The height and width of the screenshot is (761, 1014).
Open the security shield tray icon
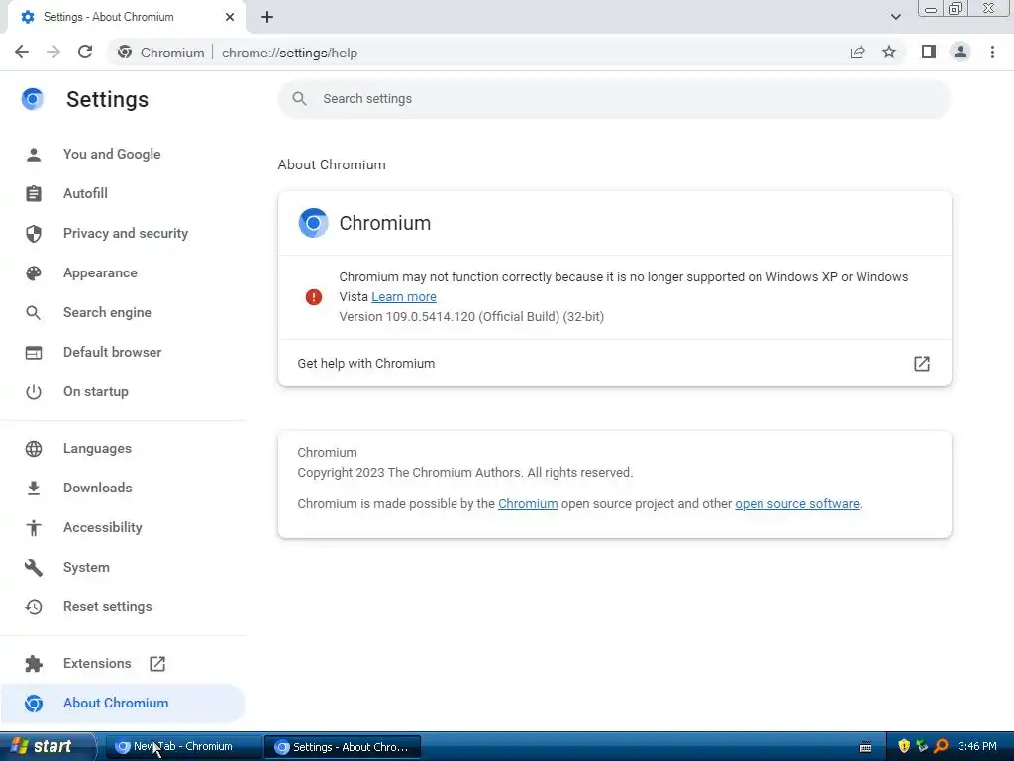pyautogui.click(x=904, y=747)
